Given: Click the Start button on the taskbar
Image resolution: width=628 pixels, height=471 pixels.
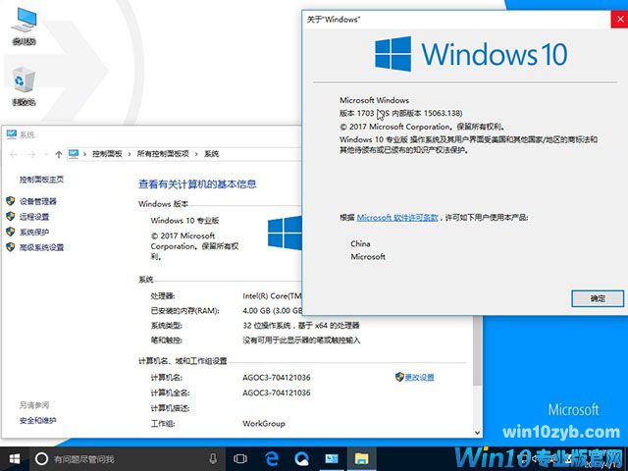Looking at the screenshot, I should [15, 459].
